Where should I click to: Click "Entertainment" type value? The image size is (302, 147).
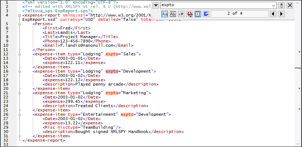(x=99, y=115)
